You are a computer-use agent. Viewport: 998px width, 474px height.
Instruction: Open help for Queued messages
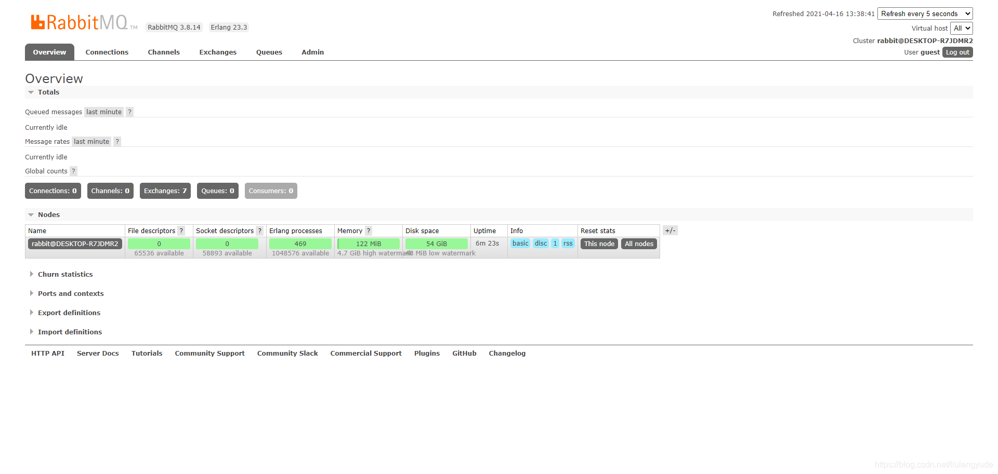pos(130,112)
